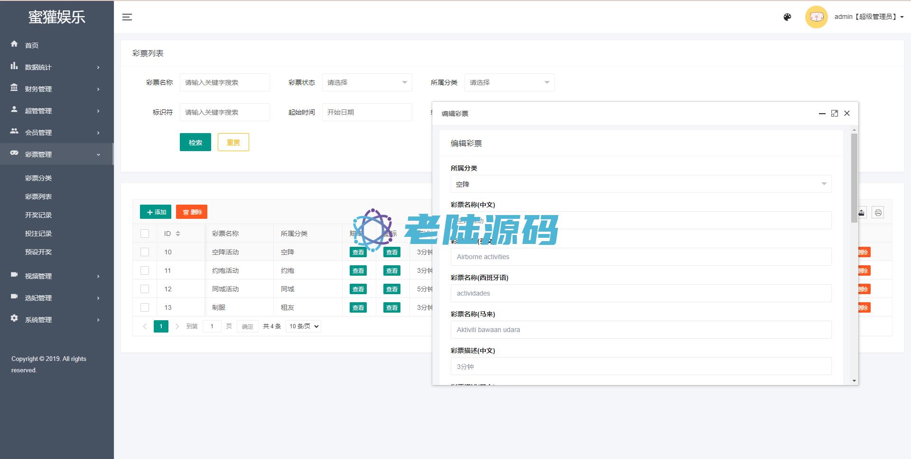Image resolution: width=911 pixels, height=459 pixels.
Task: Click the 彩票名称 search input field
Action: coord(224,82)
